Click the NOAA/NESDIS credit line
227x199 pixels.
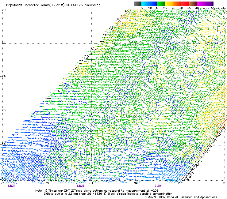coord(181,197)
